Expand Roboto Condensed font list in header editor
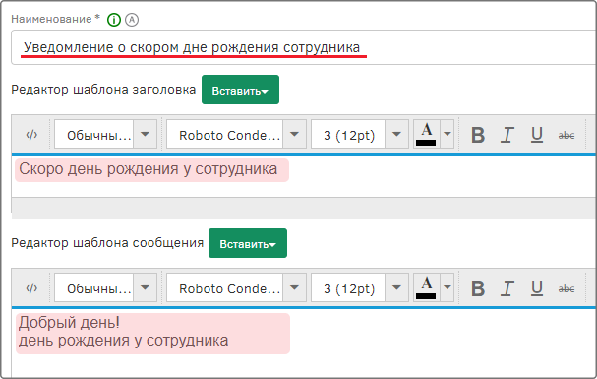This screenshot has width=597, height=379. coord(294,134)
